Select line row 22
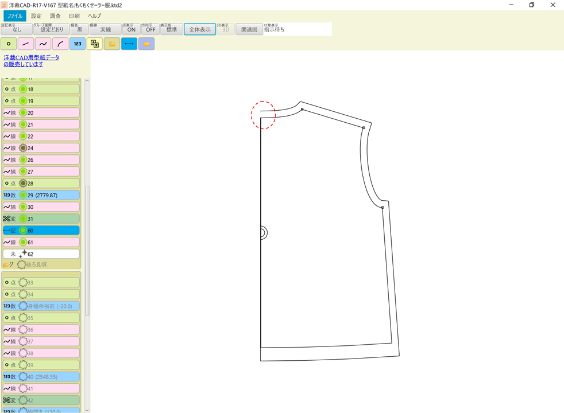This screenshot has width=564, height=413. 41,137
